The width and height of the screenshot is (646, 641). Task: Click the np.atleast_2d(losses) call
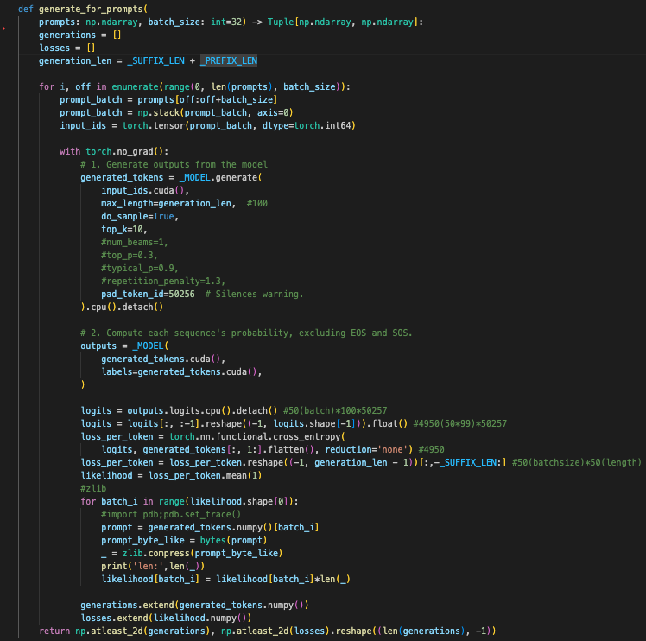275,631
